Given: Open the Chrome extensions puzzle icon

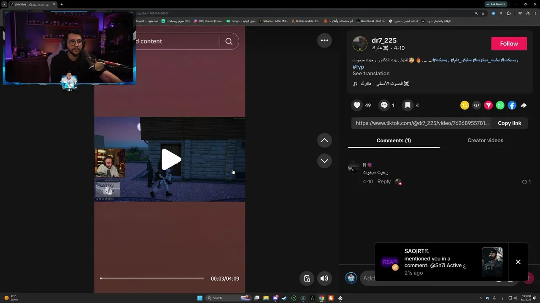Looking at the screenshot, I should tap(509, 13).
